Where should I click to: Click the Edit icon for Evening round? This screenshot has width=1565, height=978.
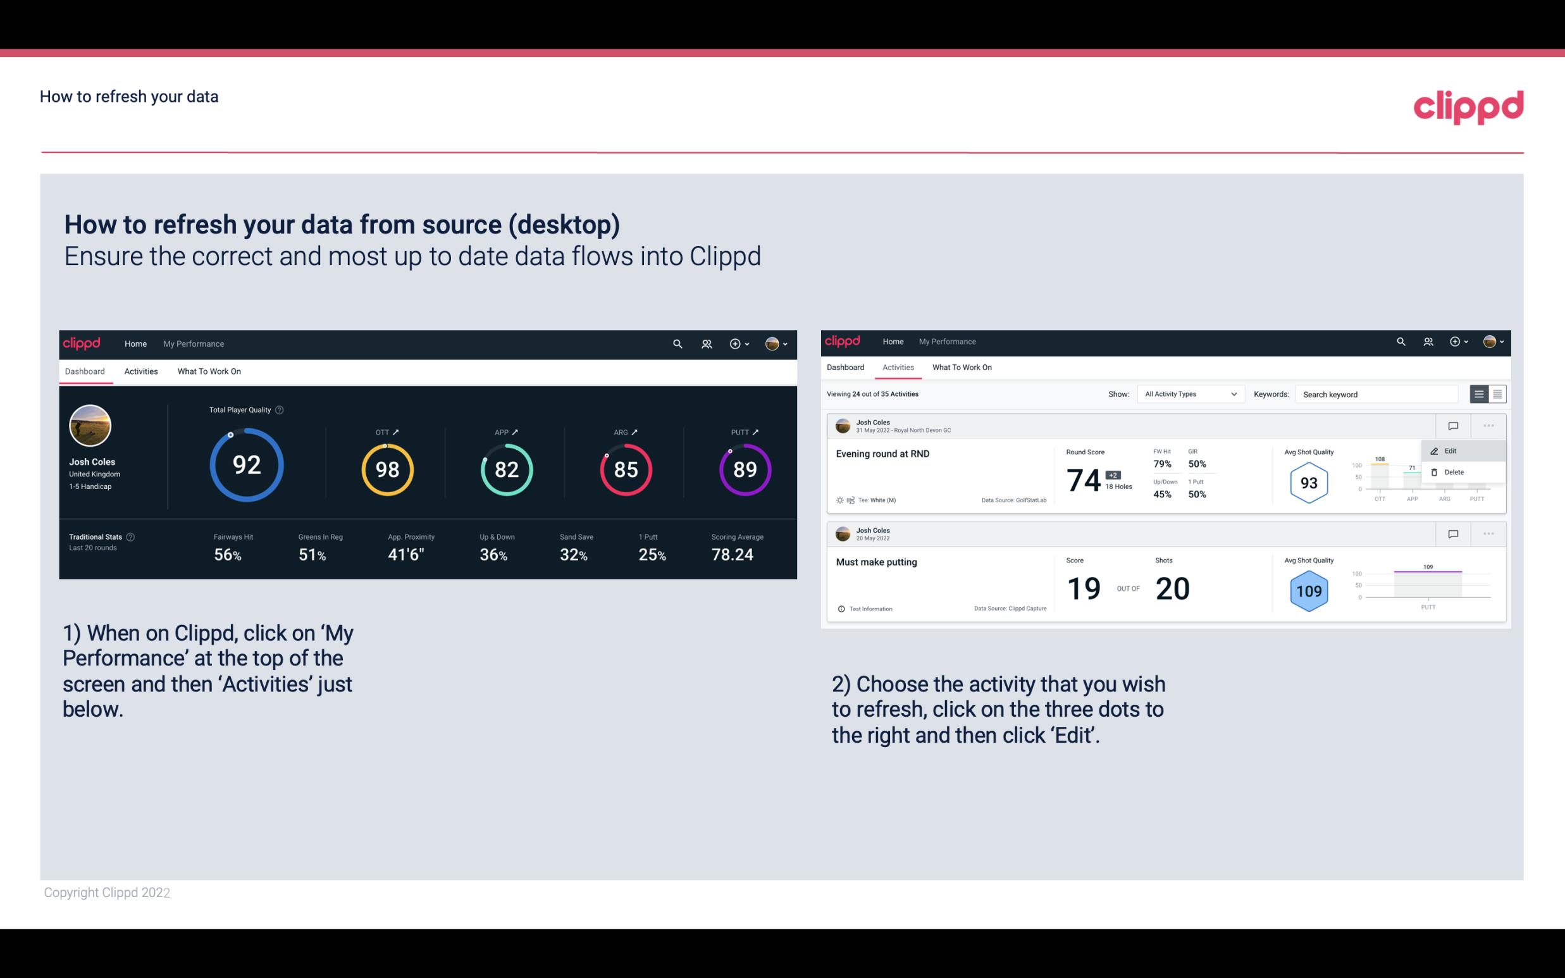(x=1447, y=450)
